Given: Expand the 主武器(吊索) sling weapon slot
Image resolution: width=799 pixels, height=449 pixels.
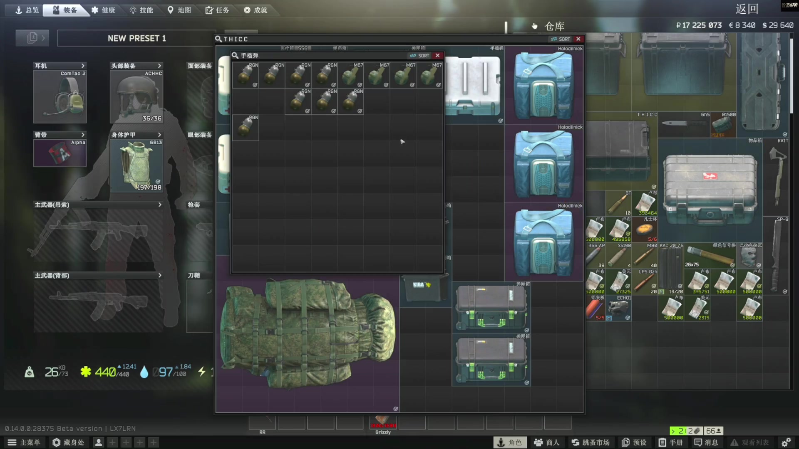Looking at the screenshot, I should (159, 205).
